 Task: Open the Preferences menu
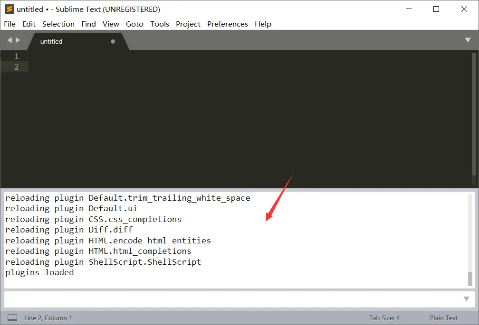pyautogui.click(x=228, y=24)
